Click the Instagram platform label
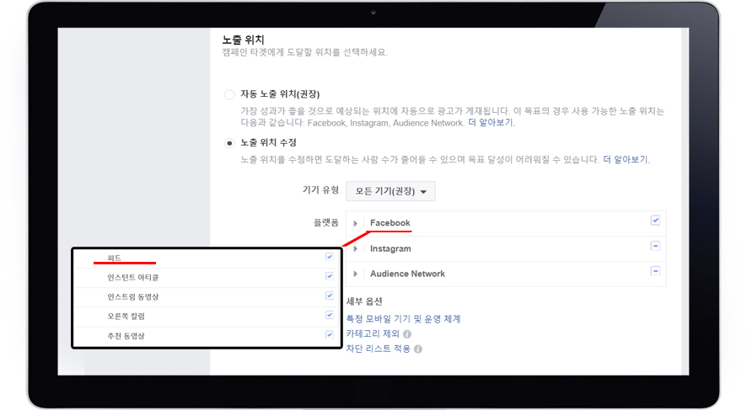 (390, 248)
